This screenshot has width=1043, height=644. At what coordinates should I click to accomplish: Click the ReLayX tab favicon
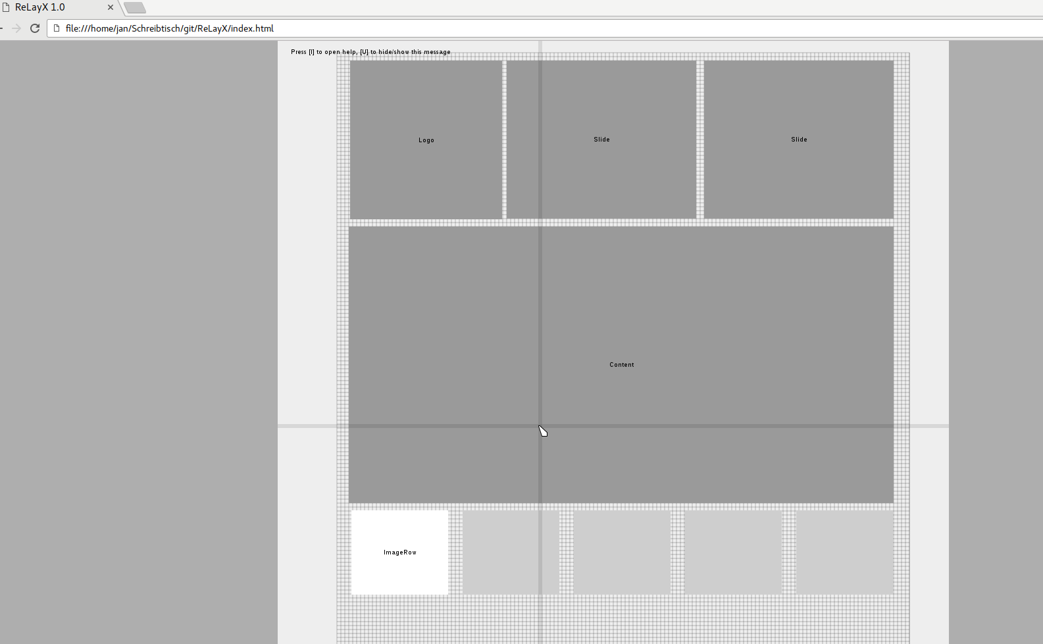[x=6, y=7]
